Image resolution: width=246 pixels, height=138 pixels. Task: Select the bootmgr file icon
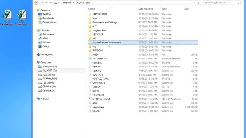pyautogui.click(x=90, y=71)
